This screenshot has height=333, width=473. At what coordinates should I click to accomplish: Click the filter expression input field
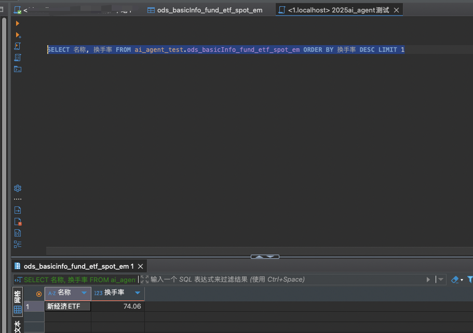click(x=260, y=279)
